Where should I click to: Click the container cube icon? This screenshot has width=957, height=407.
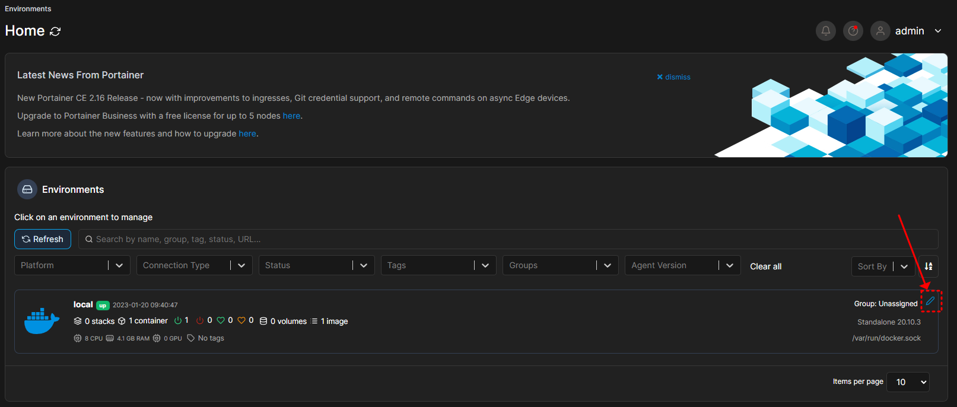(x=122, y=321)
